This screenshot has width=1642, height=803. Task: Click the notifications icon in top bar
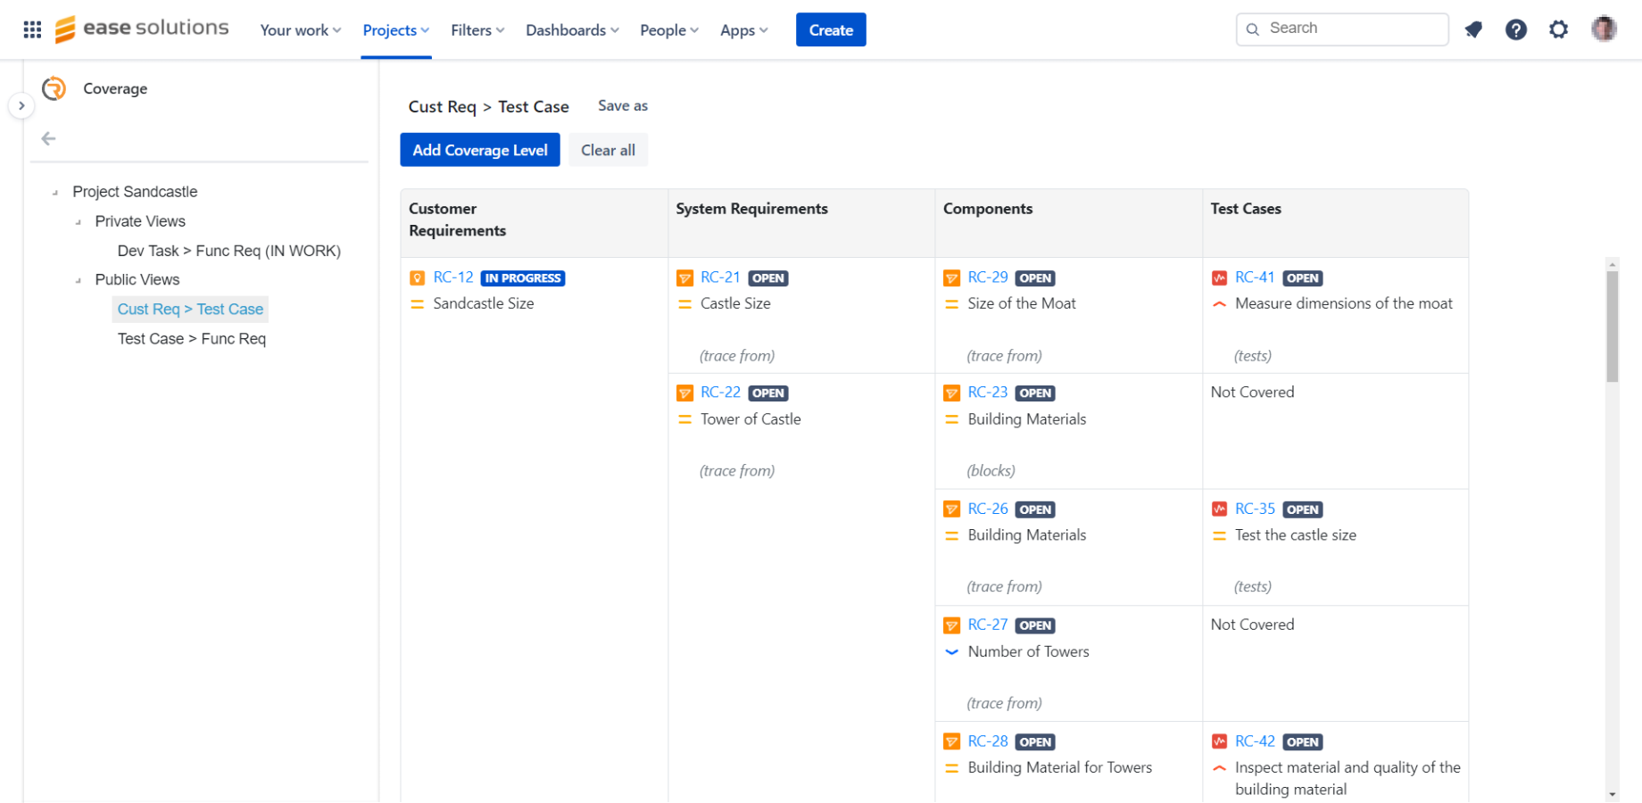point(1473,29)
